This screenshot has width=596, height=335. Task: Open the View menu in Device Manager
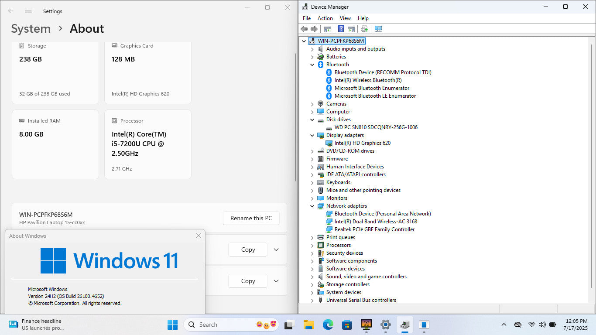click(345, 18)
